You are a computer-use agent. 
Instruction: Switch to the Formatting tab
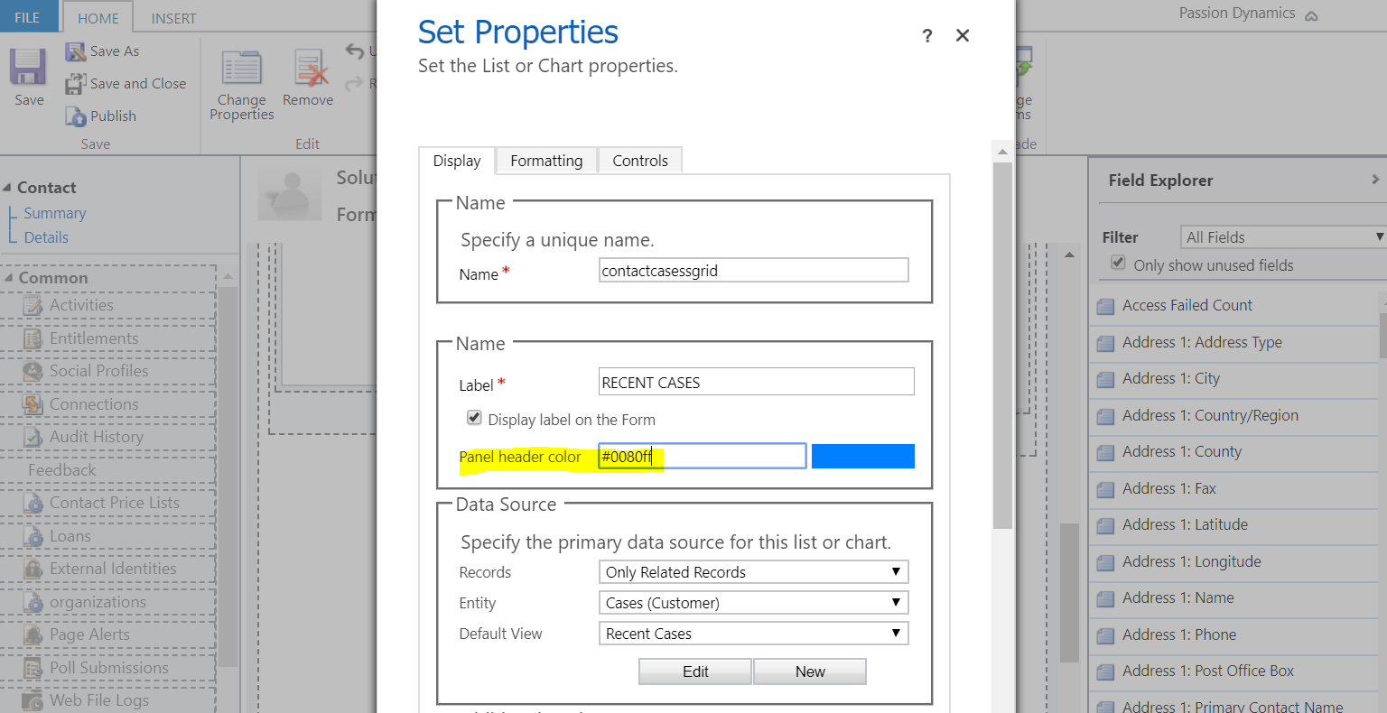click(546, 161)
